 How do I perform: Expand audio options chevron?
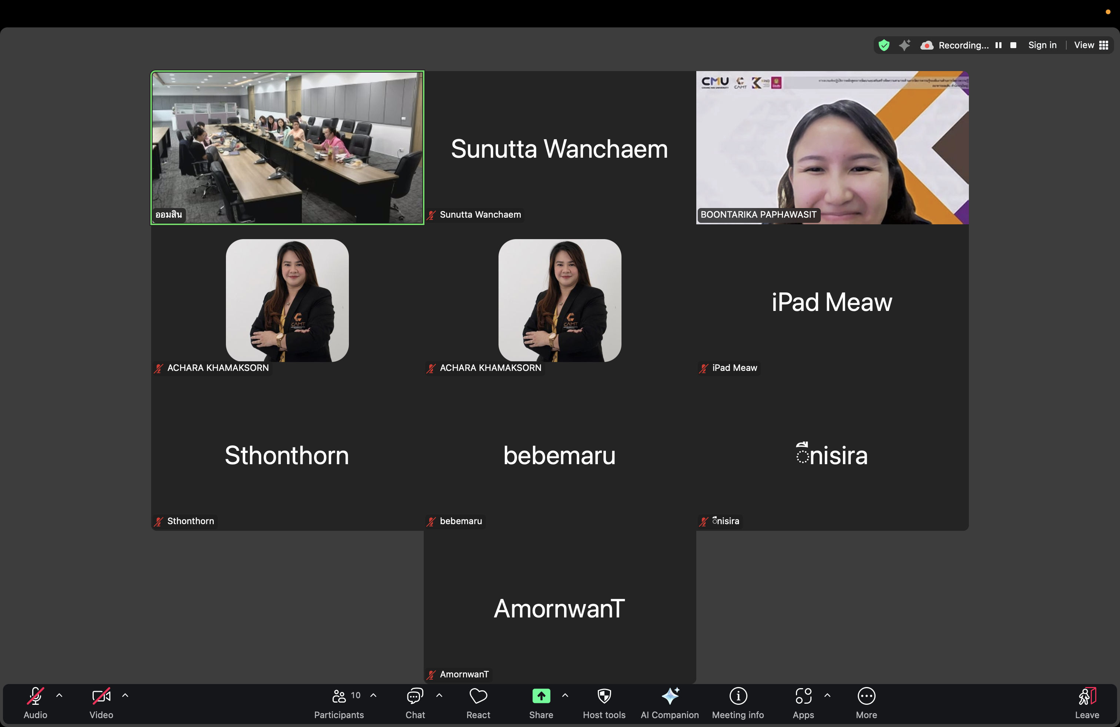[59, 695]
